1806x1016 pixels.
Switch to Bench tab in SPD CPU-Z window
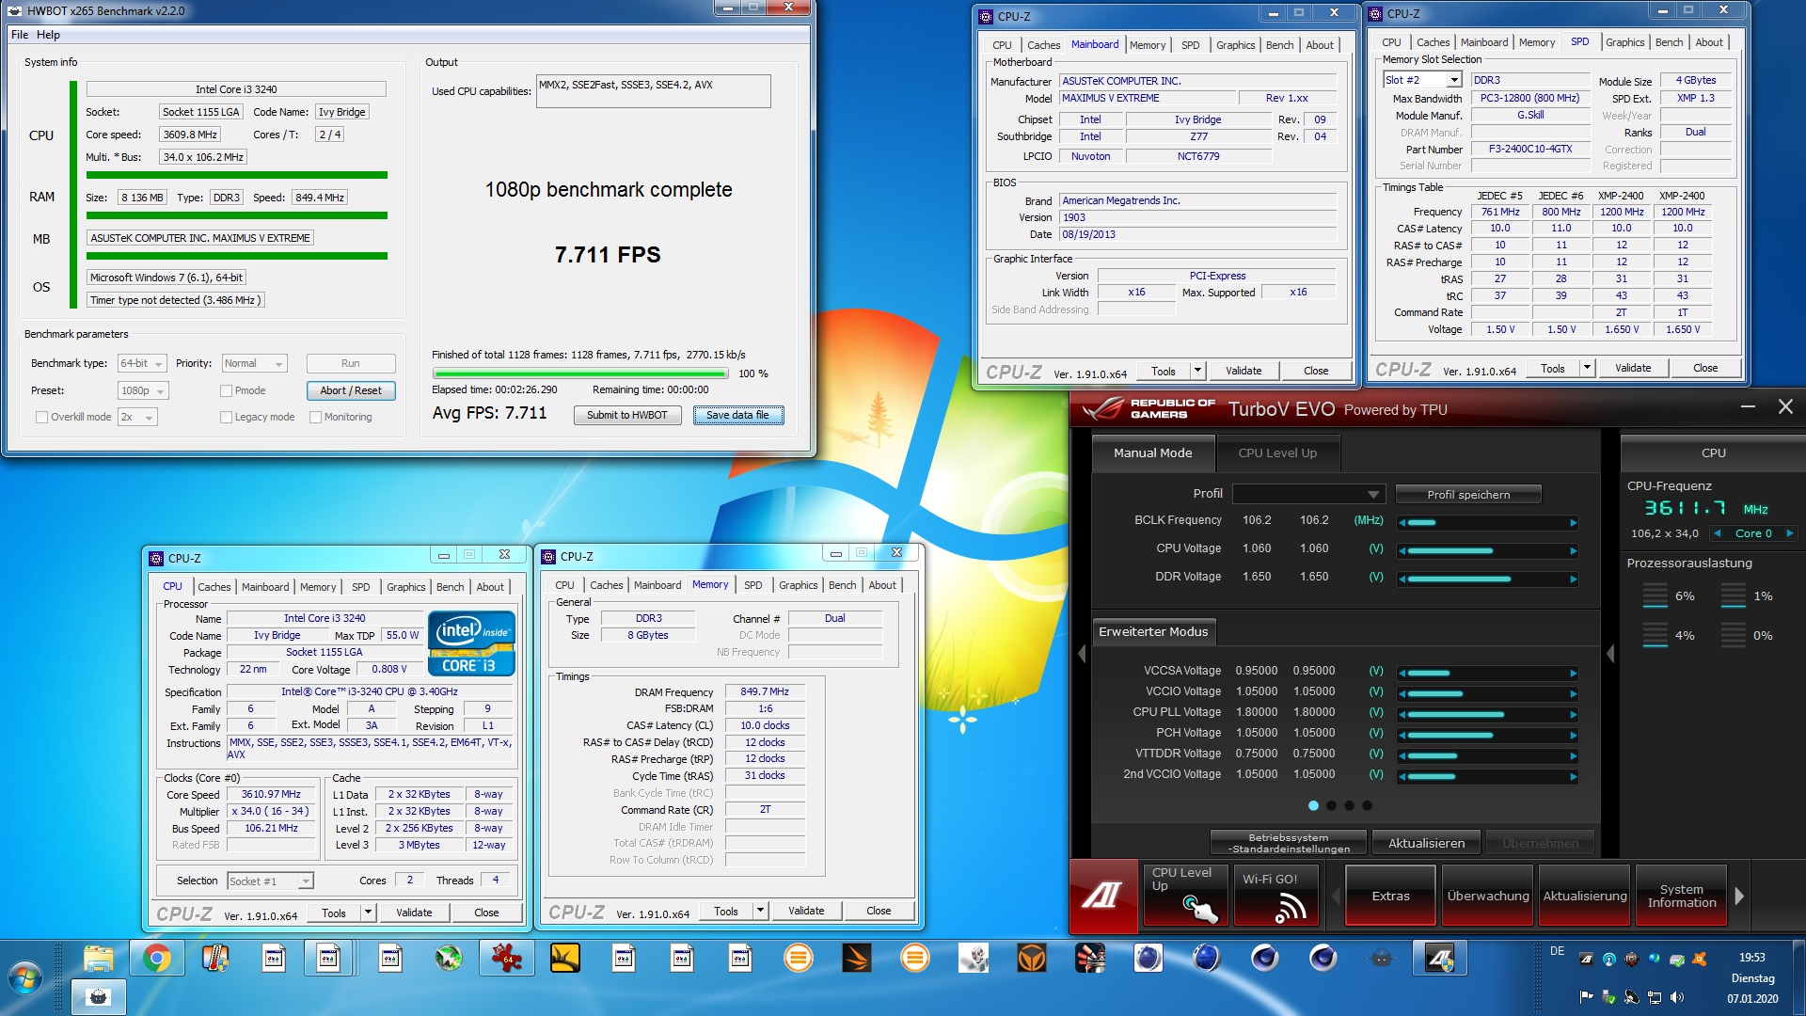coord(1669,42)
